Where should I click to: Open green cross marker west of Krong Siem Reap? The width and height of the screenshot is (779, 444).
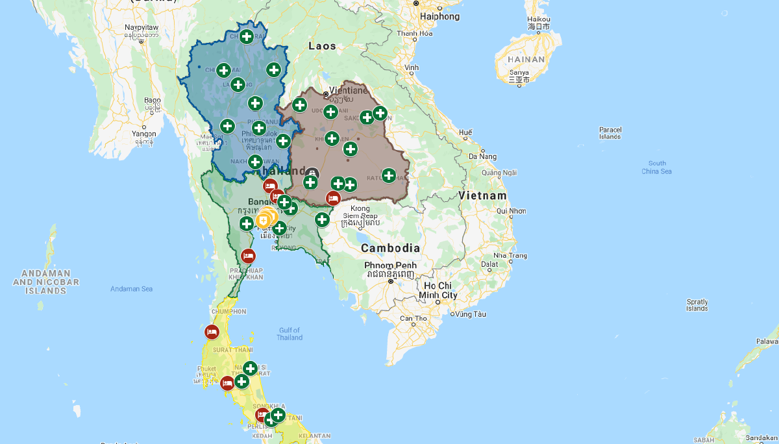pyautogui.click(x=322, y=219)
